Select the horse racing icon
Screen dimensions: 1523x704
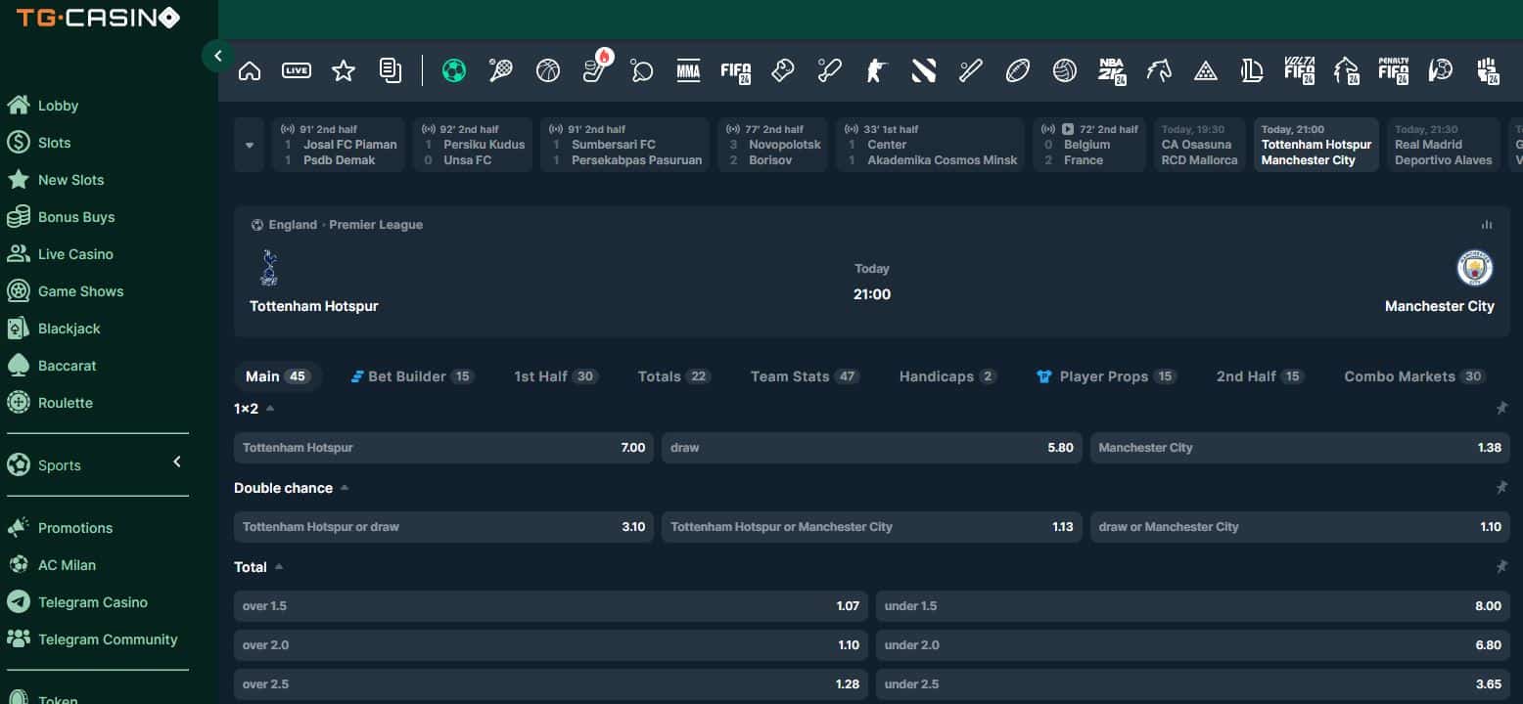click(x=1159, y=70)
